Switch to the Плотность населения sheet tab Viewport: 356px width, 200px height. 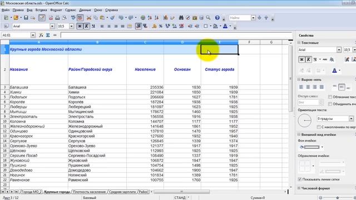click(x=90, y=192)
